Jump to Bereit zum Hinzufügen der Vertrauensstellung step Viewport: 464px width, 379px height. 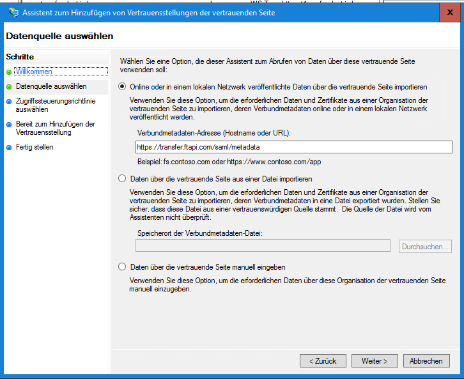(56, 128)
